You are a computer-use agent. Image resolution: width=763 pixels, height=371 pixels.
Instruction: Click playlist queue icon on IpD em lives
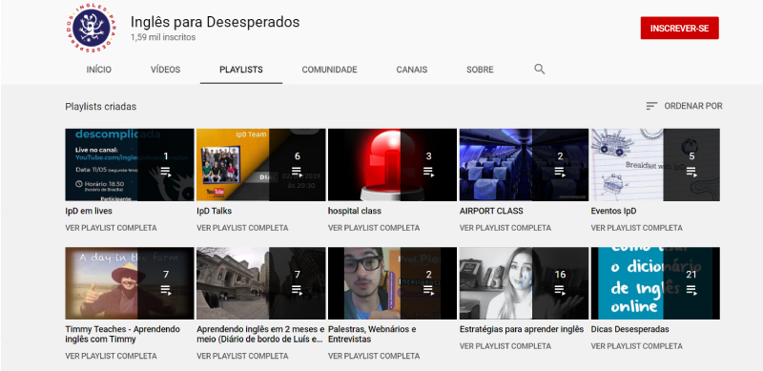coord(166,172)
